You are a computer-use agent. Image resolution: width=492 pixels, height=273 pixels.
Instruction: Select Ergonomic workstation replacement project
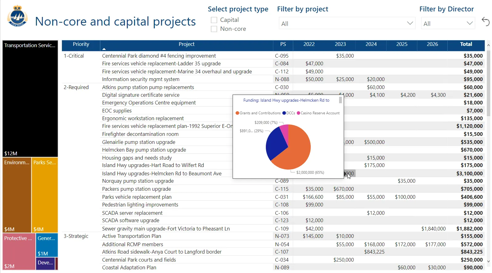[143, 118]
